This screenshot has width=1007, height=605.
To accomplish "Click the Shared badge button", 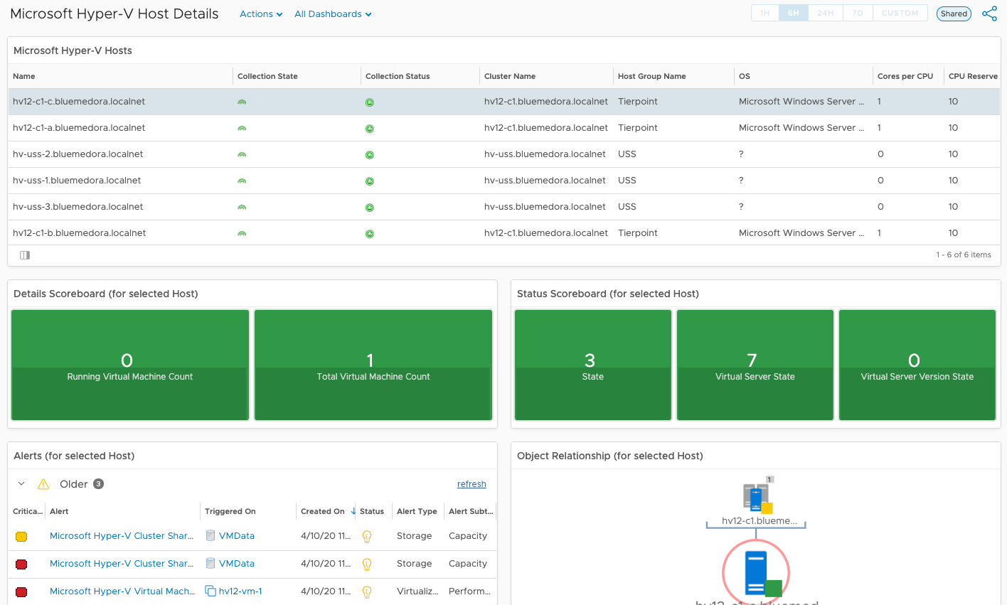I will click(x=954, y=14).
